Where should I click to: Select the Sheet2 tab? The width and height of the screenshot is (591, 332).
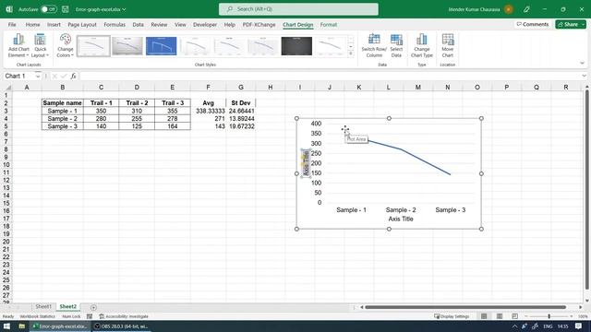point(67,307)
